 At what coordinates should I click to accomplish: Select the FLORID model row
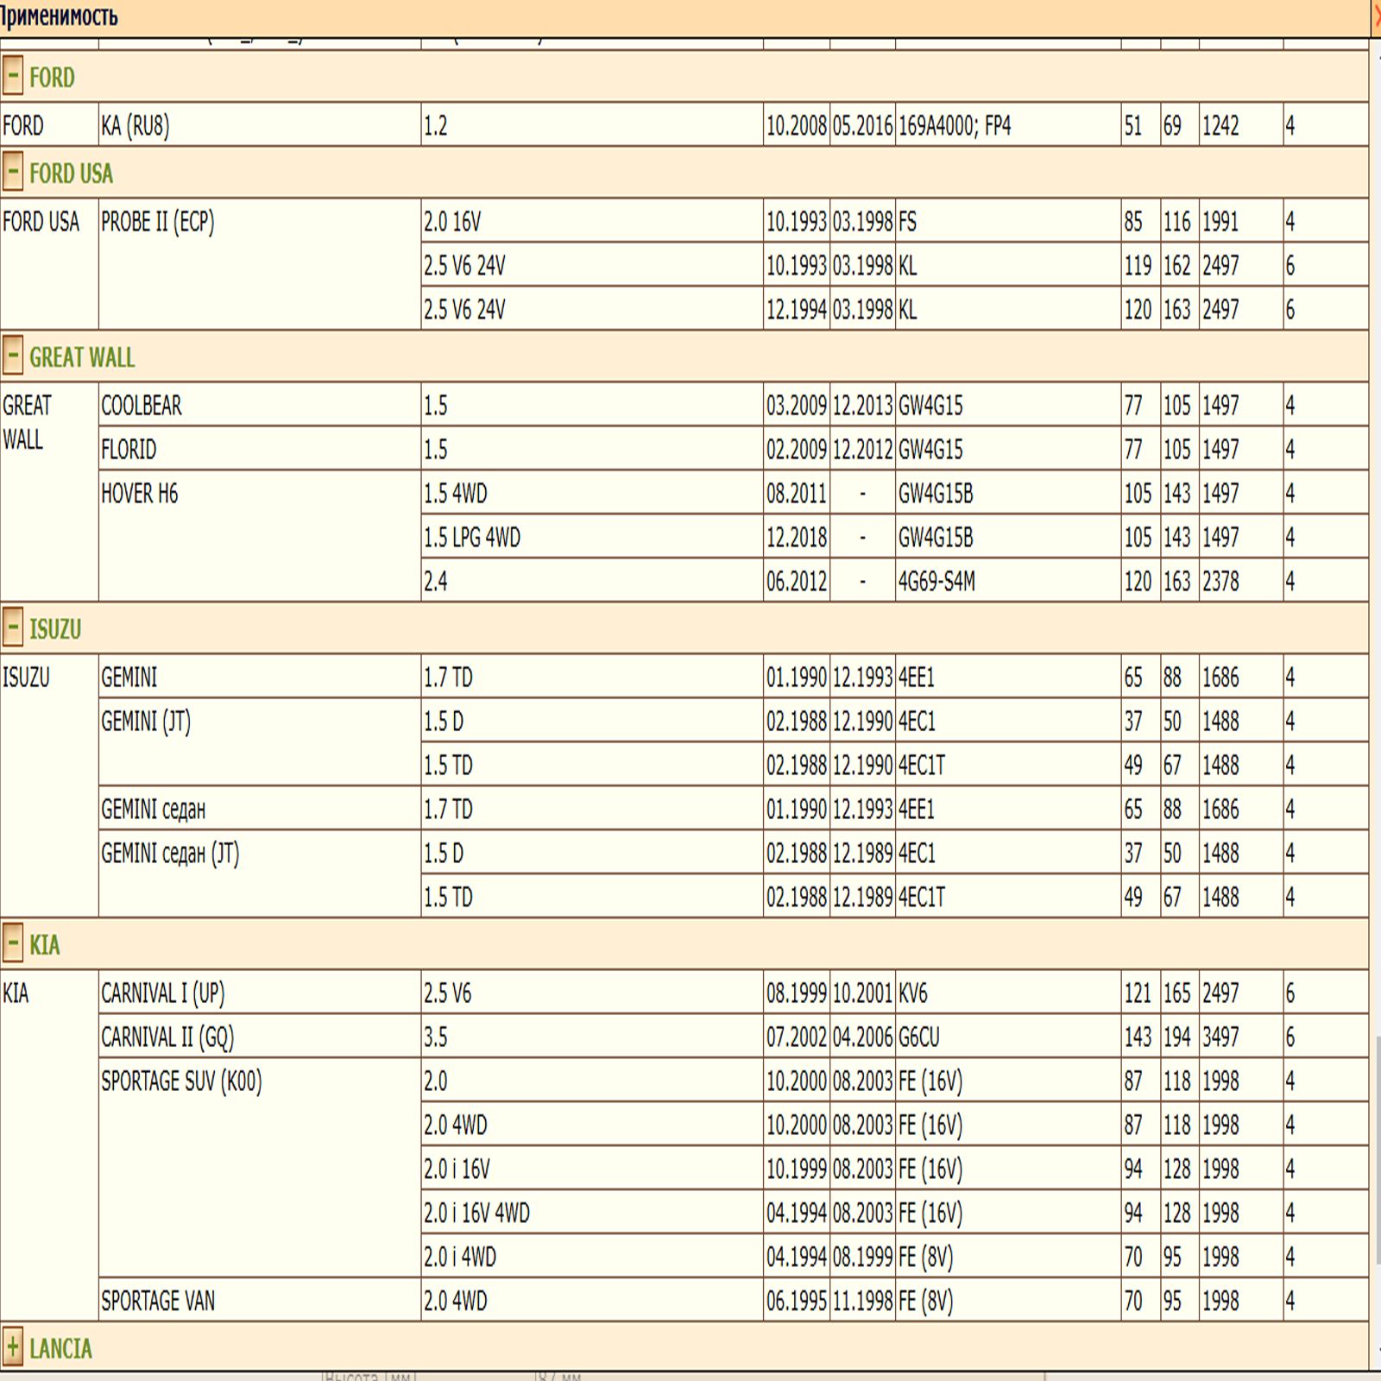pyautogui.click(x=129, y=450)
